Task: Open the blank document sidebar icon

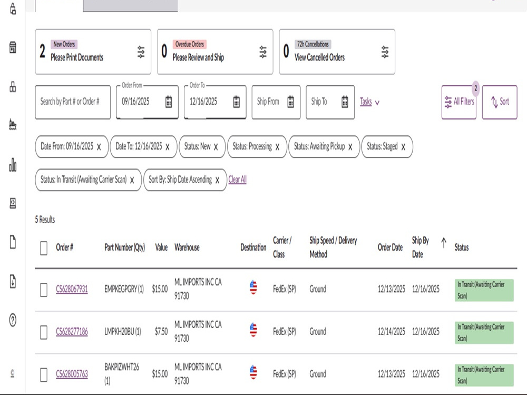Action: (13, 242)
